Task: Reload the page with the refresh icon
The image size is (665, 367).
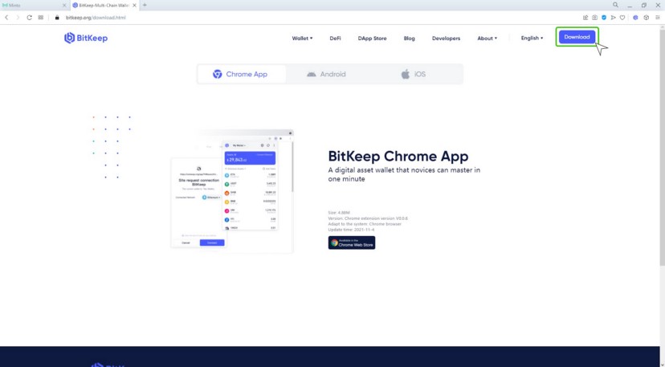Action: [29, 18]
